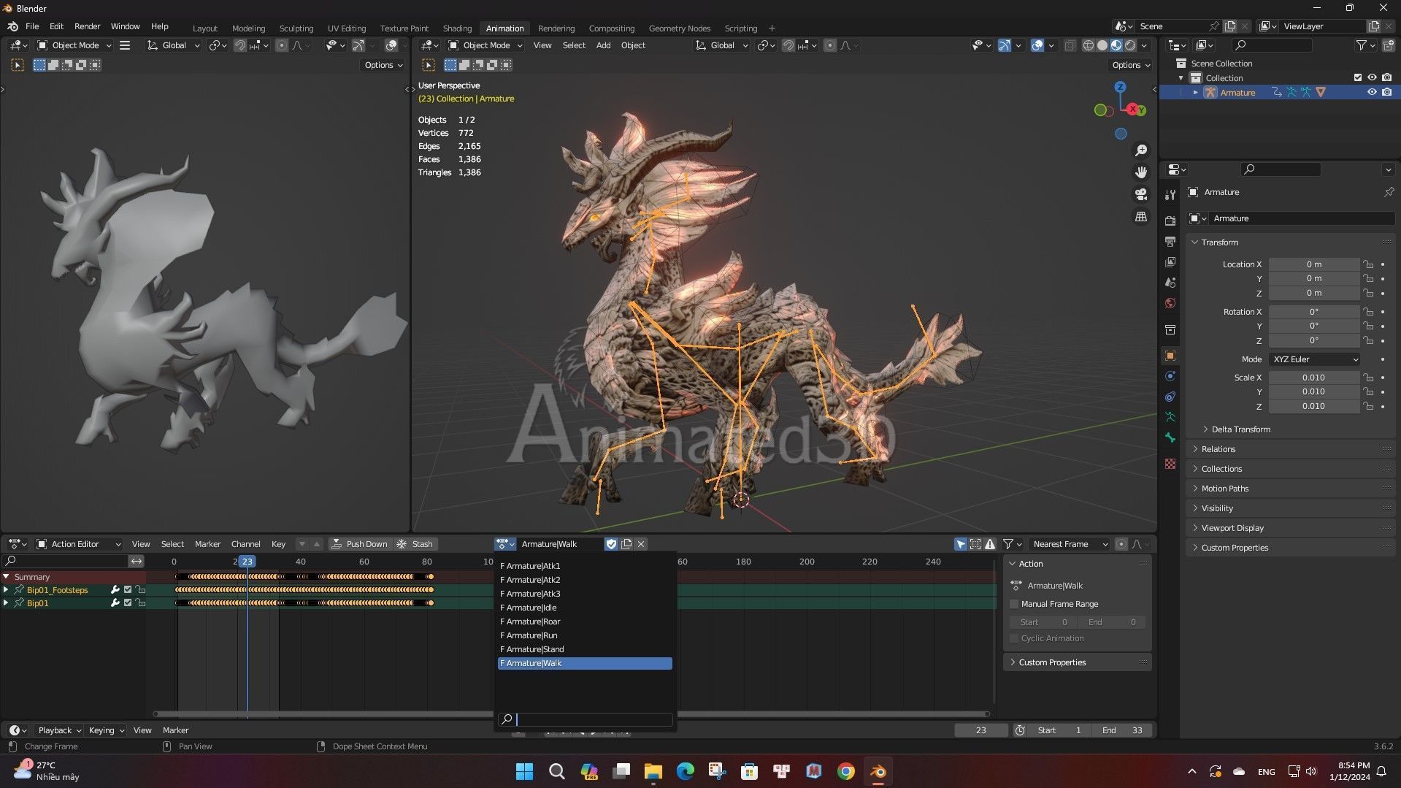Screen dimensions: 1401x788
Task: Open the Render properties tab icon
Action: coord(1170,221)
